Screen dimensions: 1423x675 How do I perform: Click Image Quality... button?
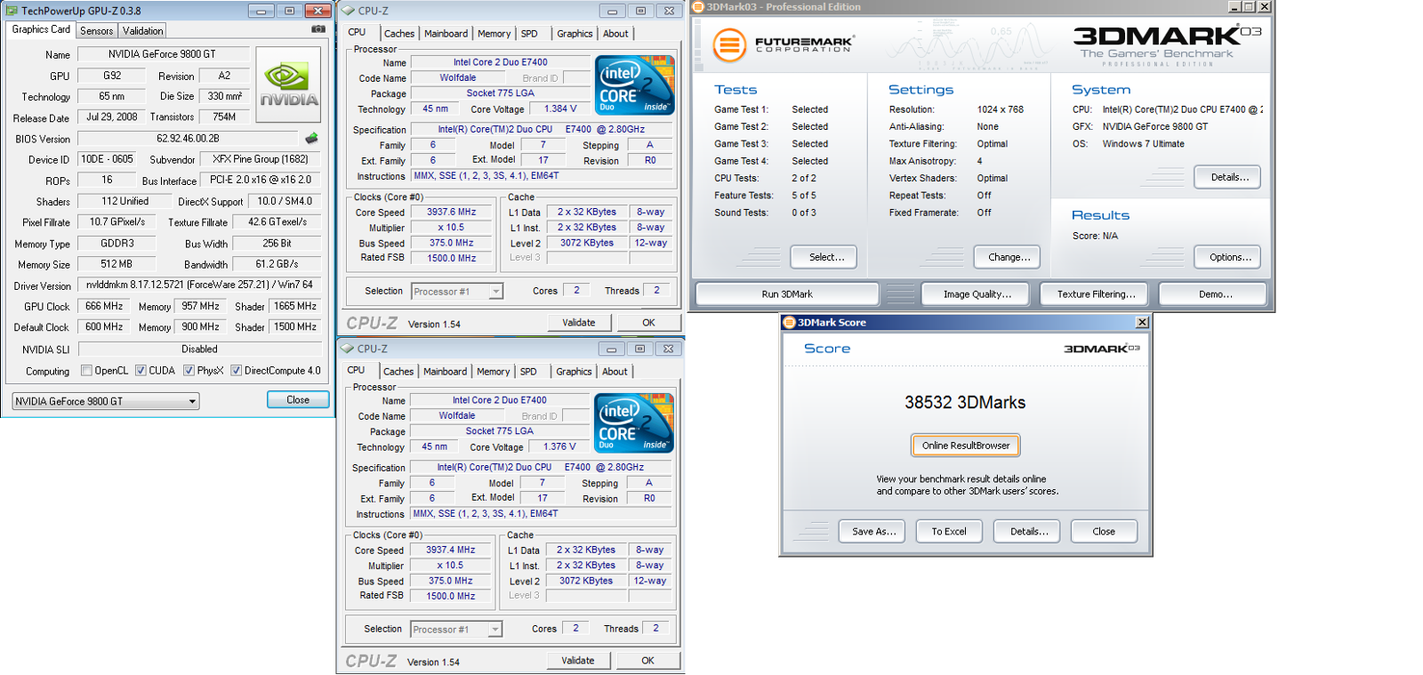coord(975,294)
